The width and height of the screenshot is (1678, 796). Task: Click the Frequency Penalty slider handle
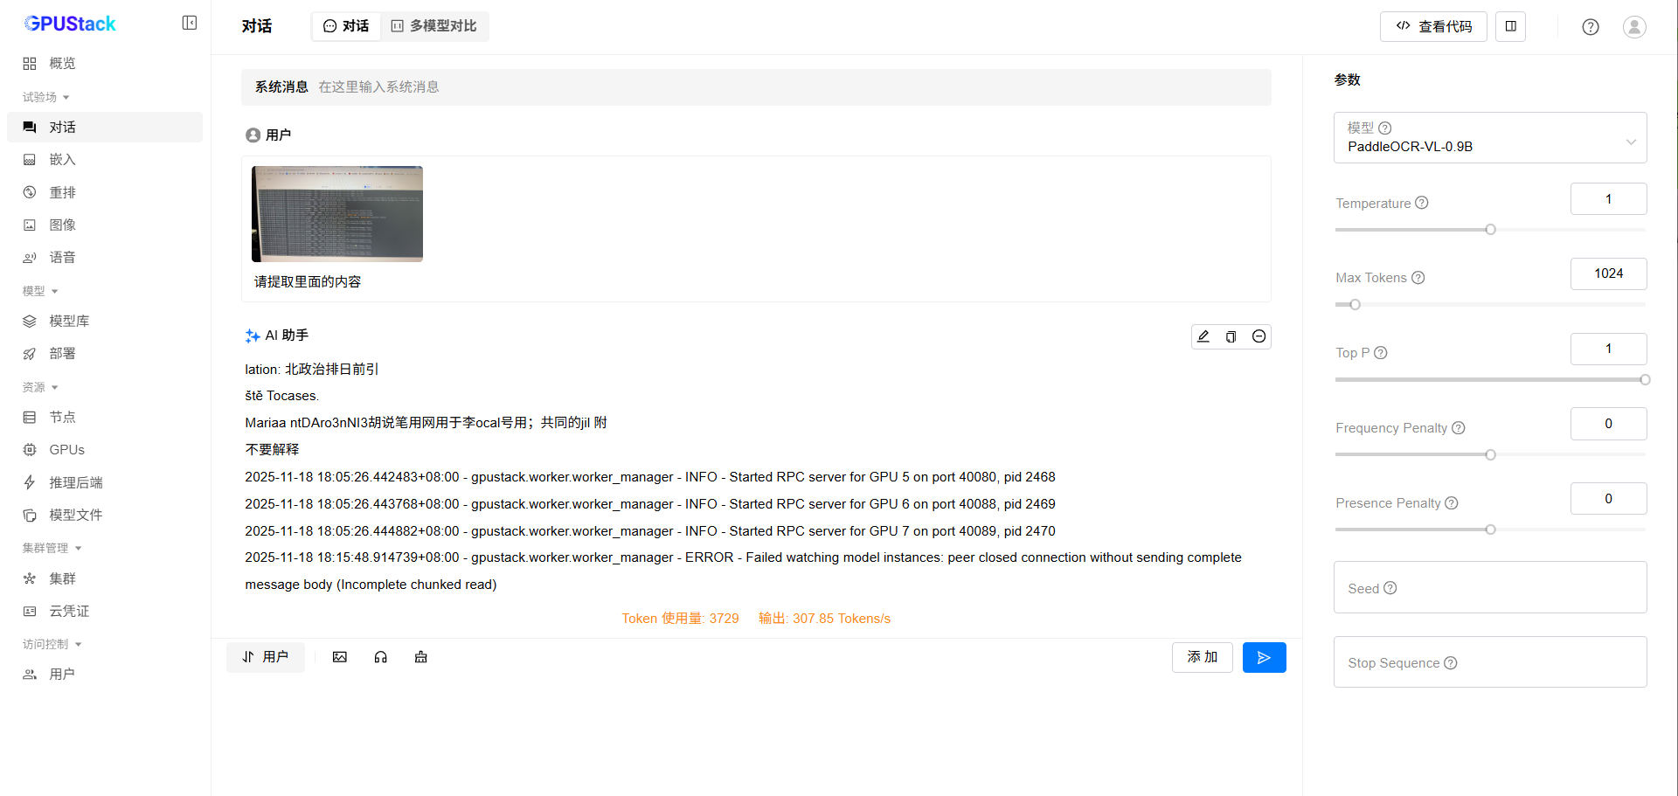1491,454
